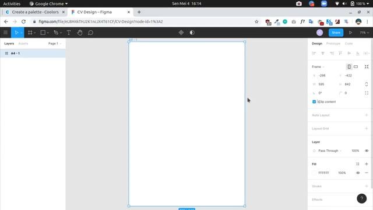Select the Rectangle shape tool

pyautogui.click(x=43, y=33)
